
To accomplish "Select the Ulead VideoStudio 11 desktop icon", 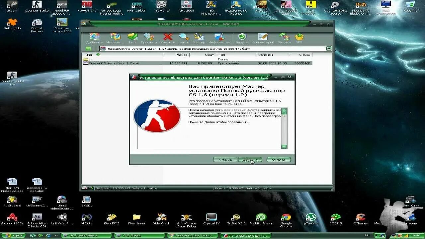I will coord(62,203).
